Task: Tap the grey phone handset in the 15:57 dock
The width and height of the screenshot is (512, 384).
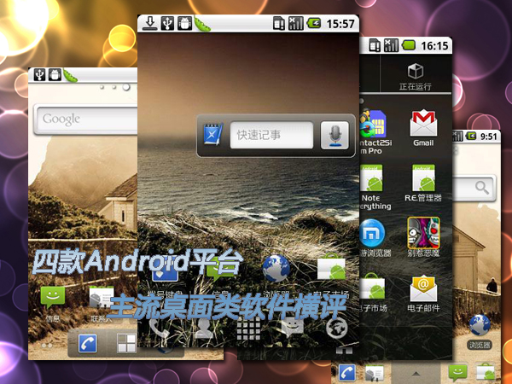Action: click(160, 329)
